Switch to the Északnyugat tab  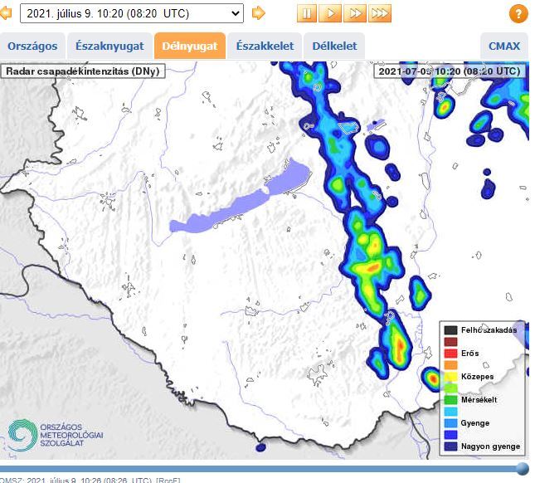(x=109, y=46)
